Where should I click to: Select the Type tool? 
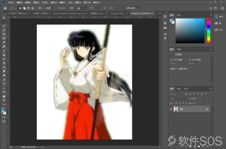[4, 84]
